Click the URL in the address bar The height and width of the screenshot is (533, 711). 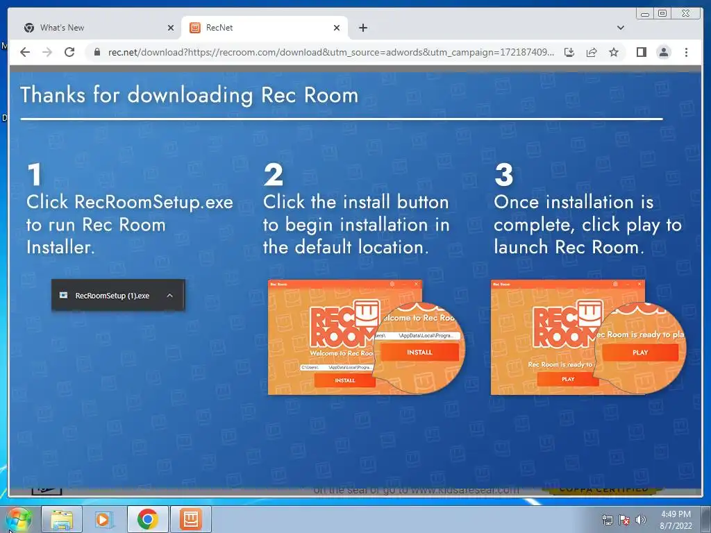click(x=331, y=52)
